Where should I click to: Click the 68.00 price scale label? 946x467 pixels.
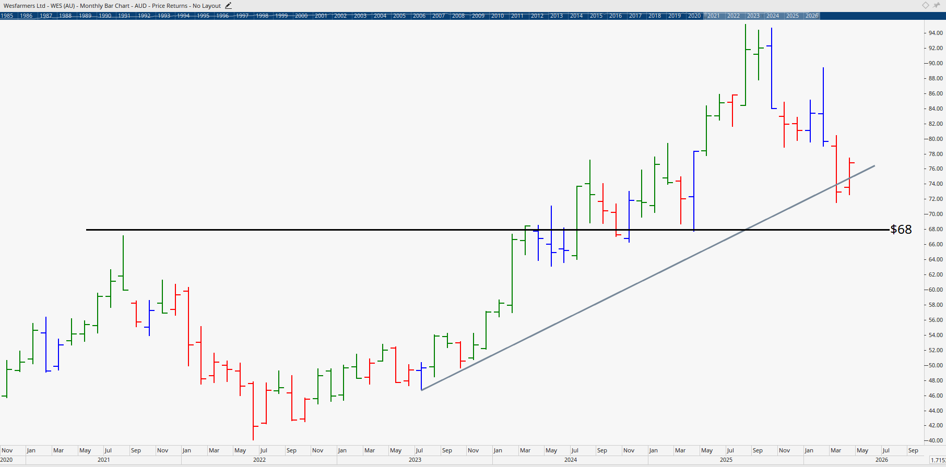[x=936, y=229]
